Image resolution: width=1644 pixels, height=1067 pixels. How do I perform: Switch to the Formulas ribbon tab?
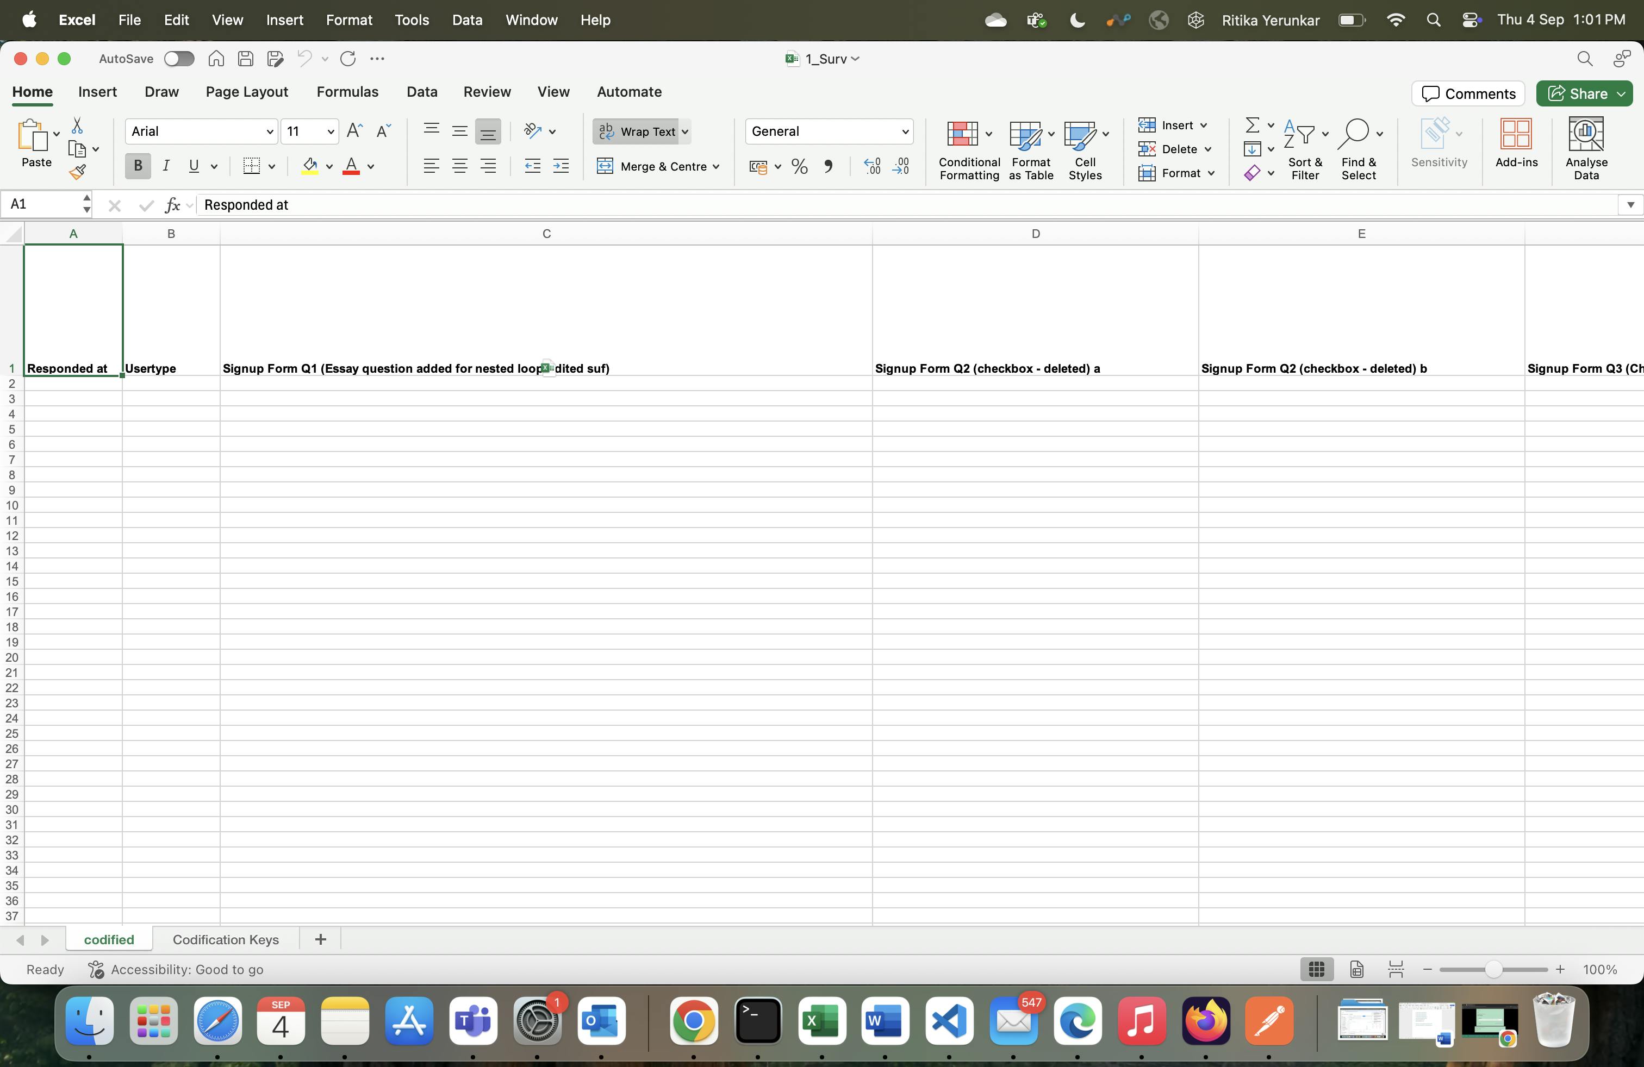coord(347,91)
